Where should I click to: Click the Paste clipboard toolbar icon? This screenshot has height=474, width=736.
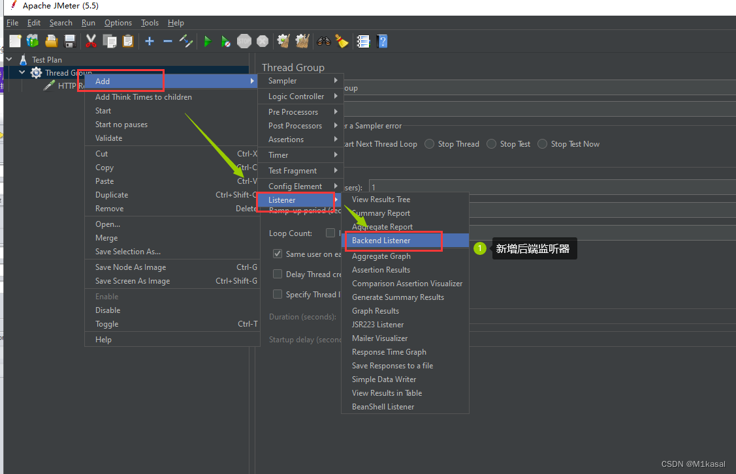pyautogui.click(x=128, y=41)
